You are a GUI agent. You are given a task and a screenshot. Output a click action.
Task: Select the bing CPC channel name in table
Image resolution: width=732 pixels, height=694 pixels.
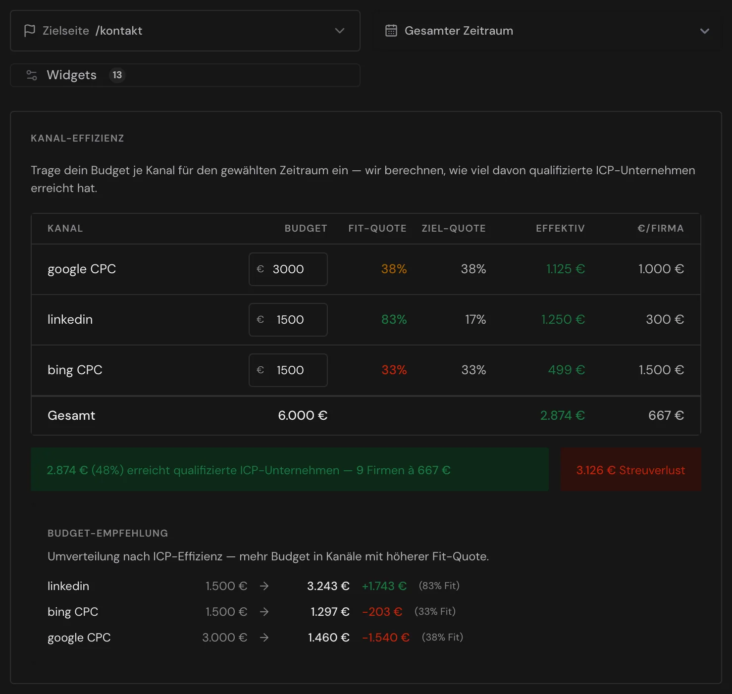[75, 370]
